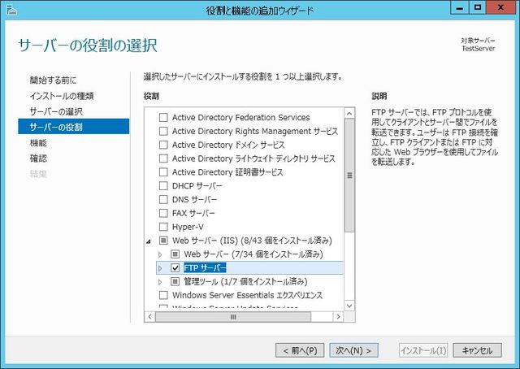Go to 開始する前に step
The height and width of the screenshot is (369, 520).
(53, 80)
